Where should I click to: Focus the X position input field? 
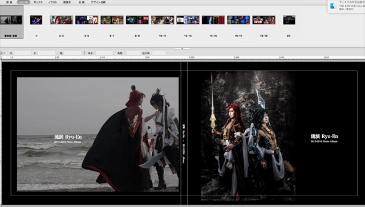pos(23,53)
